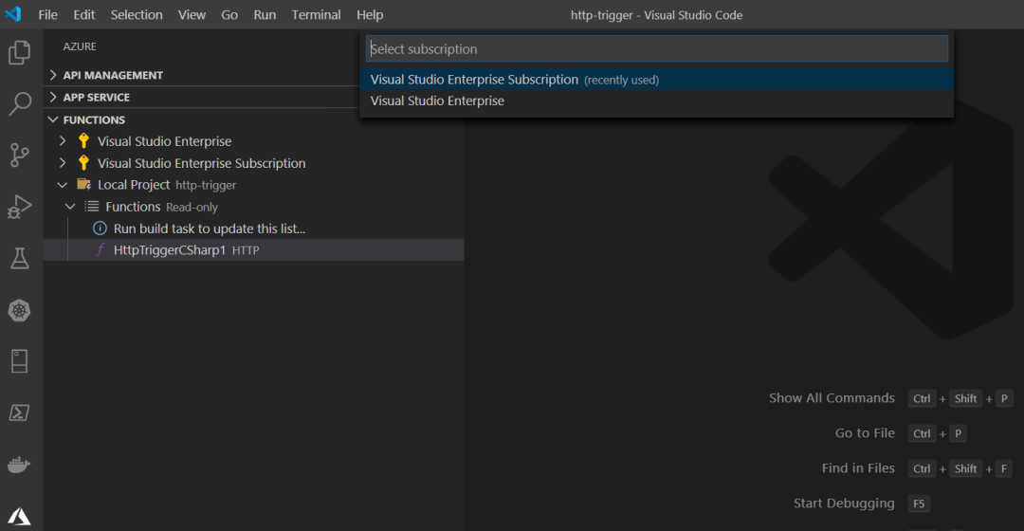Click the API MANAGEMENT section title
Image resolution: width=1024 pixels, height=531 pixels.
click(113, 75)
